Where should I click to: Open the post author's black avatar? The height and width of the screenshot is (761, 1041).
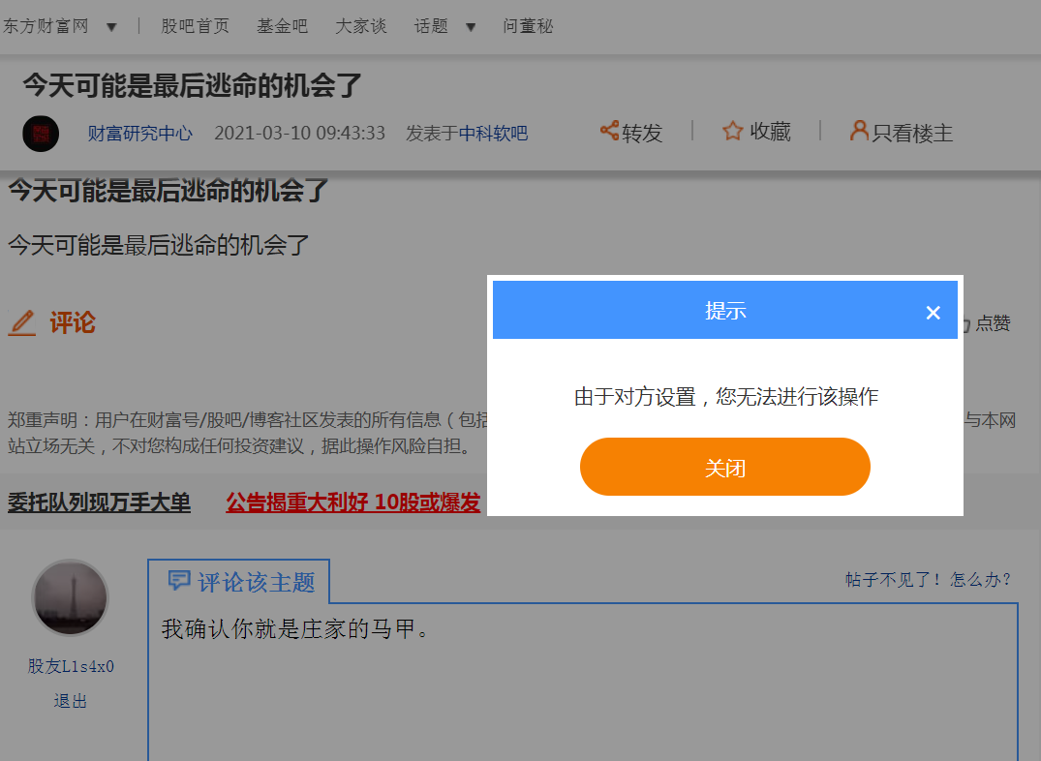[41, 134]
